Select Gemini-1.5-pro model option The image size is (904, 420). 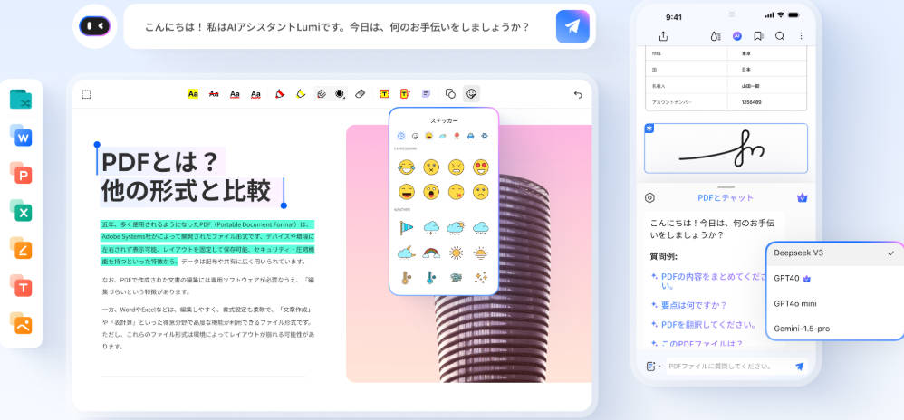[834, 329]
